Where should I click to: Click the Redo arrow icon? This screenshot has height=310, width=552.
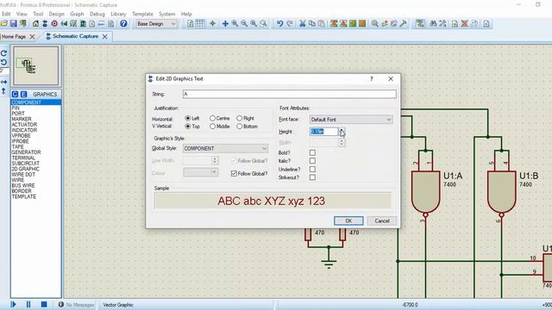[290, 23]
